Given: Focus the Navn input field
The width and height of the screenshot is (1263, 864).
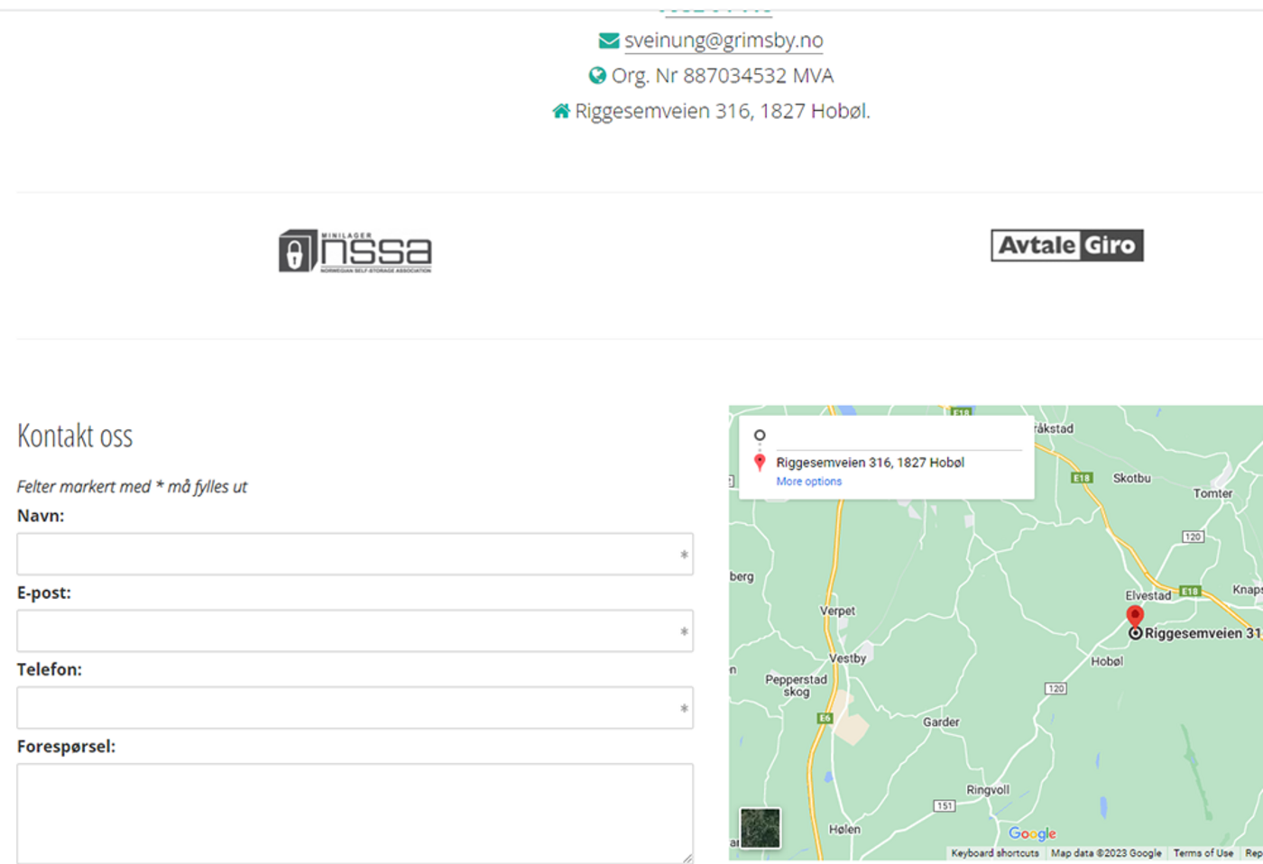Looking at the screenshot, I should click(x=355, y=554).
